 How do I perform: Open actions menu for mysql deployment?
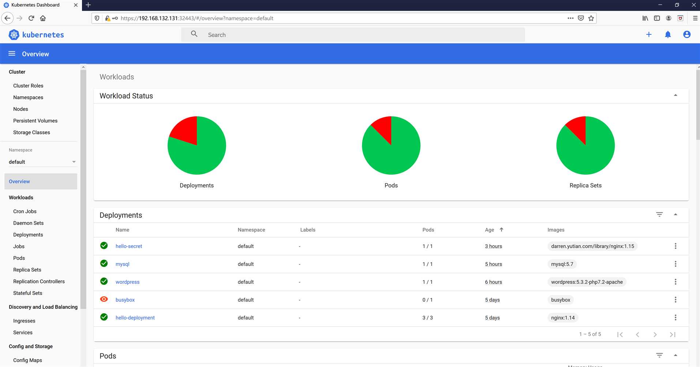tap(675, 264)
